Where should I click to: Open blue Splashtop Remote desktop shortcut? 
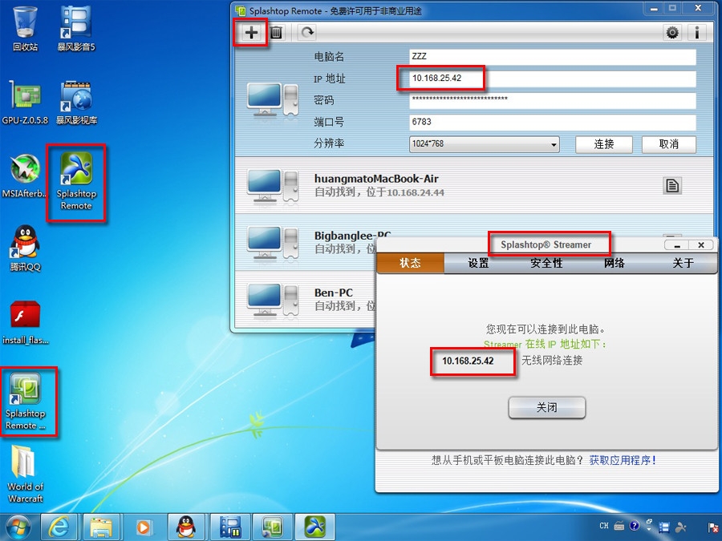[x=76, y=181]
